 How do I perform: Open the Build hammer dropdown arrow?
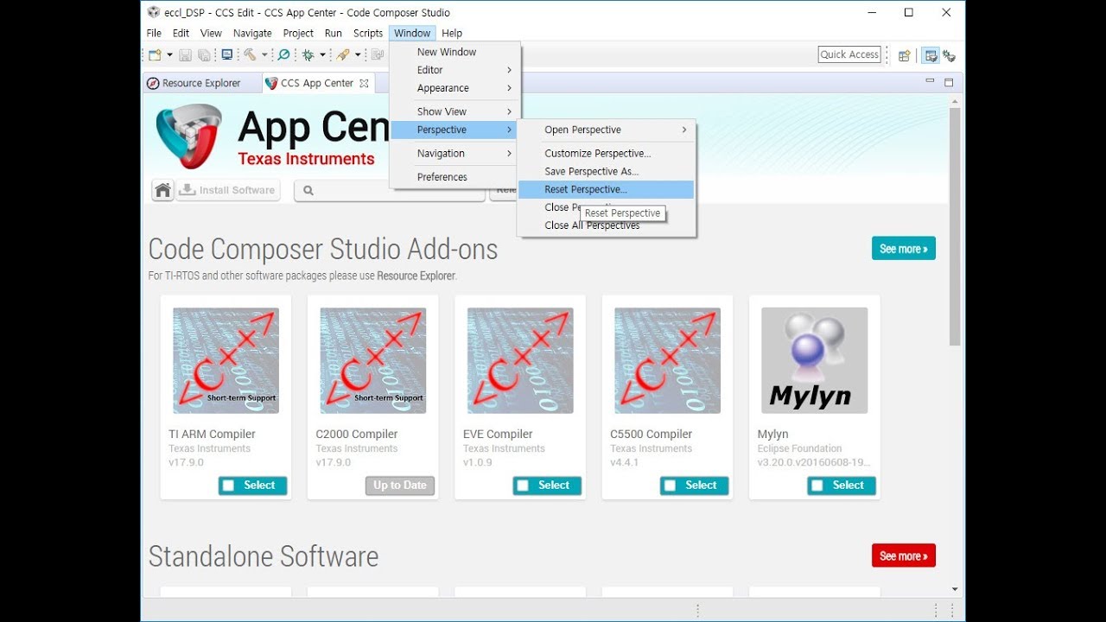[264, 54]
